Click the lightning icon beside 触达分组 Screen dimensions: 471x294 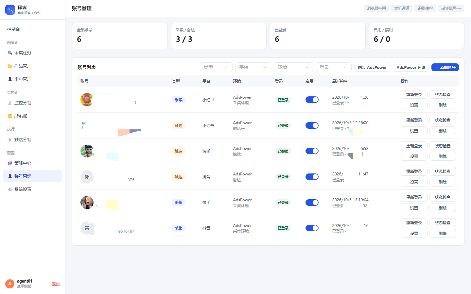point(10,139)
